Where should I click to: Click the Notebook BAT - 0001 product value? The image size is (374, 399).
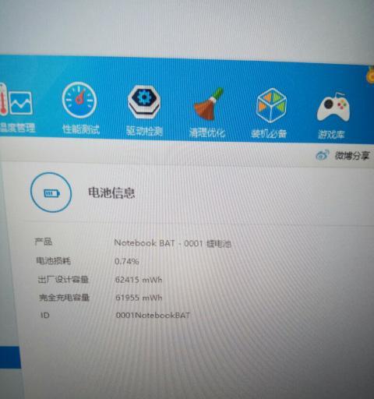[172, 243]
